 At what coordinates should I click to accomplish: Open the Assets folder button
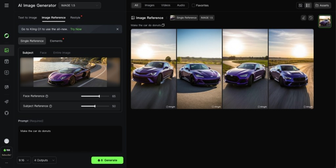coord(322,5)
